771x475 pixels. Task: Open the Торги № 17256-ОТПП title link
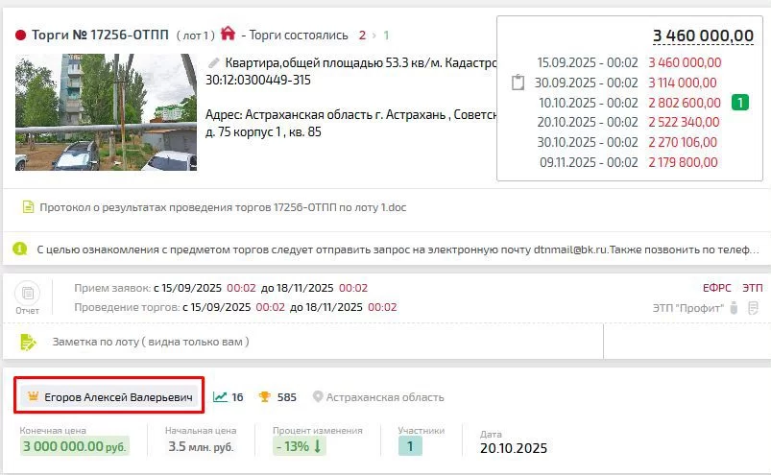click(100, 35)
